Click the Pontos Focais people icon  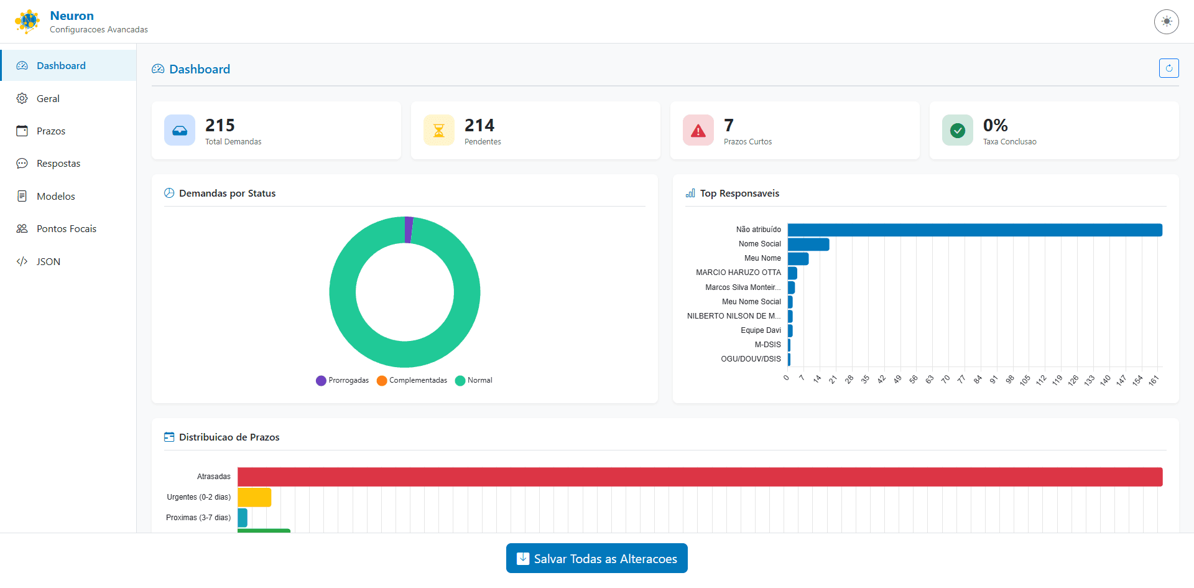[x=22, y=229]
